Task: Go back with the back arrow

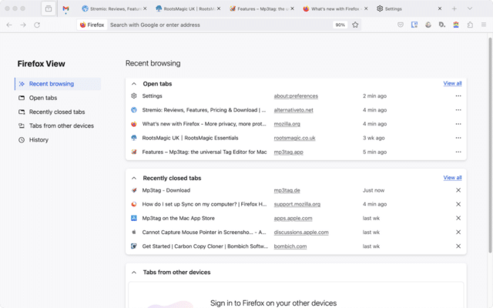Action: (9, 25)
